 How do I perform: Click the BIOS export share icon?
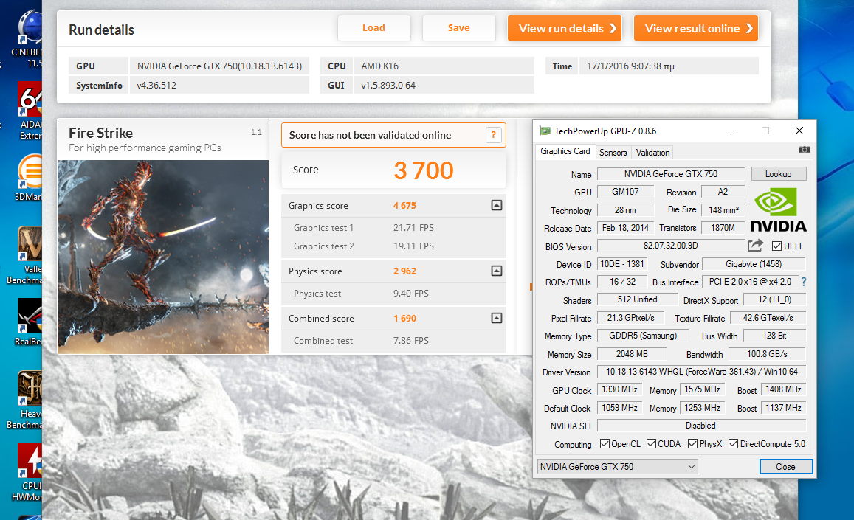tap(755, 246)
